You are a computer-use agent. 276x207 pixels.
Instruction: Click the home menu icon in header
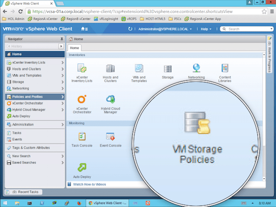pyautogui.click(x=84, y=29)
